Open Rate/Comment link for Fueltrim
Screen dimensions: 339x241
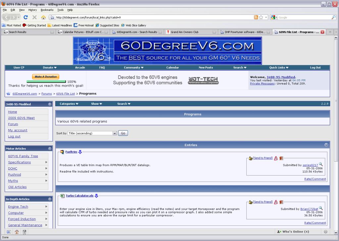pos(315,179)
